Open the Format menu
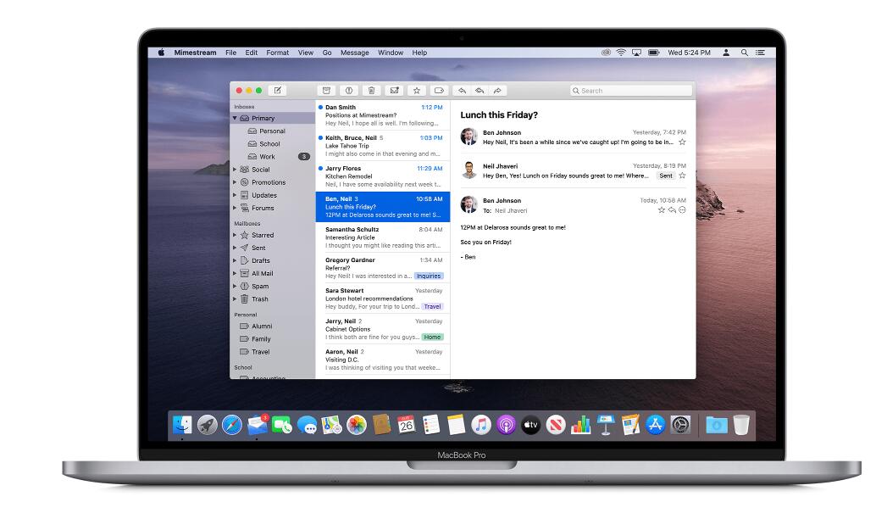Viewport: 887px width, 530px height. tap(277, 53)
